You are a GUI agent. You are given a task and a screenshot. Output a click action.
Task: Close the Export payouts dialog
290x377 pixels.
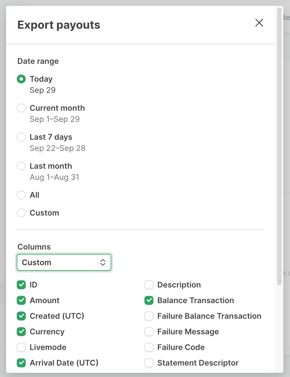(259, 23)
